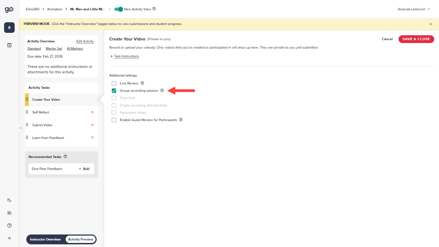Expand the collapsed left panel chevron
The image size is (439, 247).
pos(20,128)
